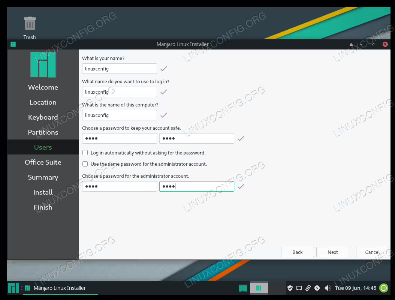The width and height of the screenshot is (395, 300).
Task: Click the checkmark beside the account password fields
Action: click(241, 138)
